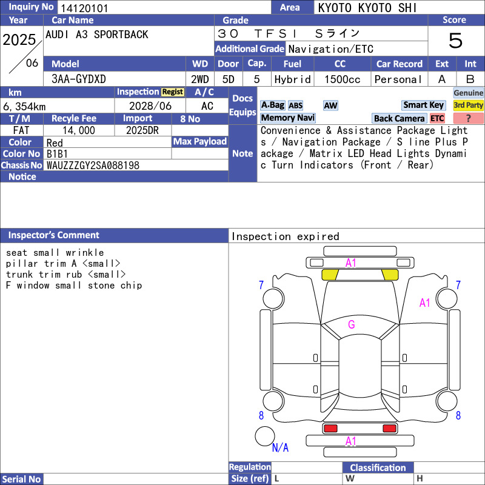
Task: Click the pink question mark badge
Action: (468, 118)
